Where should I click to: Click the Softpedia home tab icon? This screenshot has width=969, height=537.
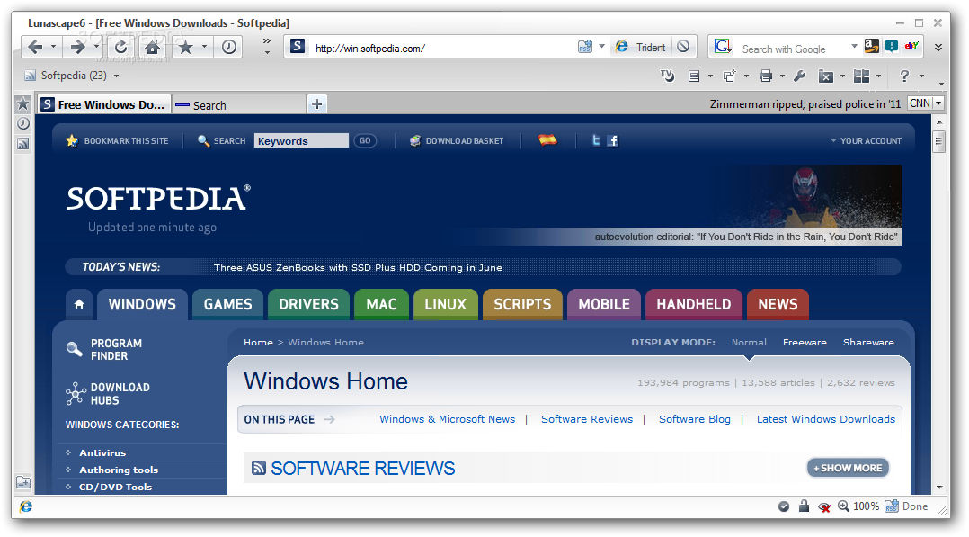pos(78,304)
